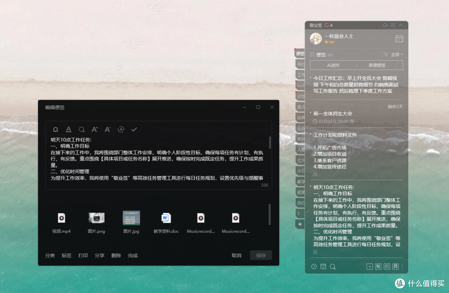Viewport: 449px width, 293px height.
Task: Open the 图片.jpg image thumbnail
Action: click(x=131, y=223)
